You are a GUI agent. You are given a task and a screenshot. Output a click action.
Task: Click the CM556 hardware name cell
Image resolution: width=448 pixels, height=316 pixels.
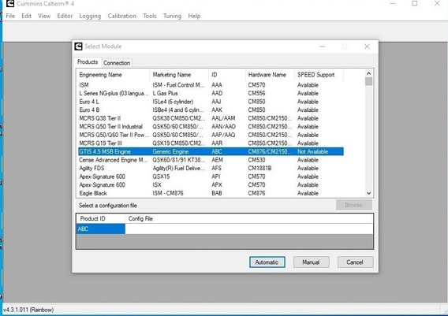256,93
